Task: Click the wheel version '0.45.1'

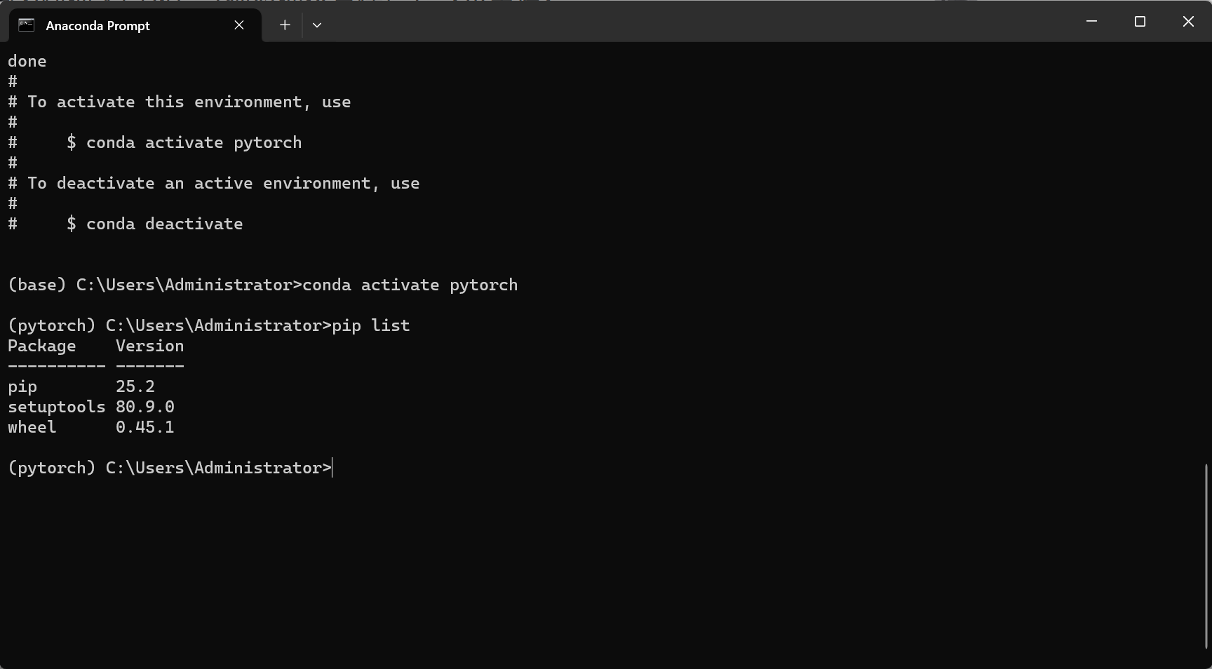Action: pos(145,427)
